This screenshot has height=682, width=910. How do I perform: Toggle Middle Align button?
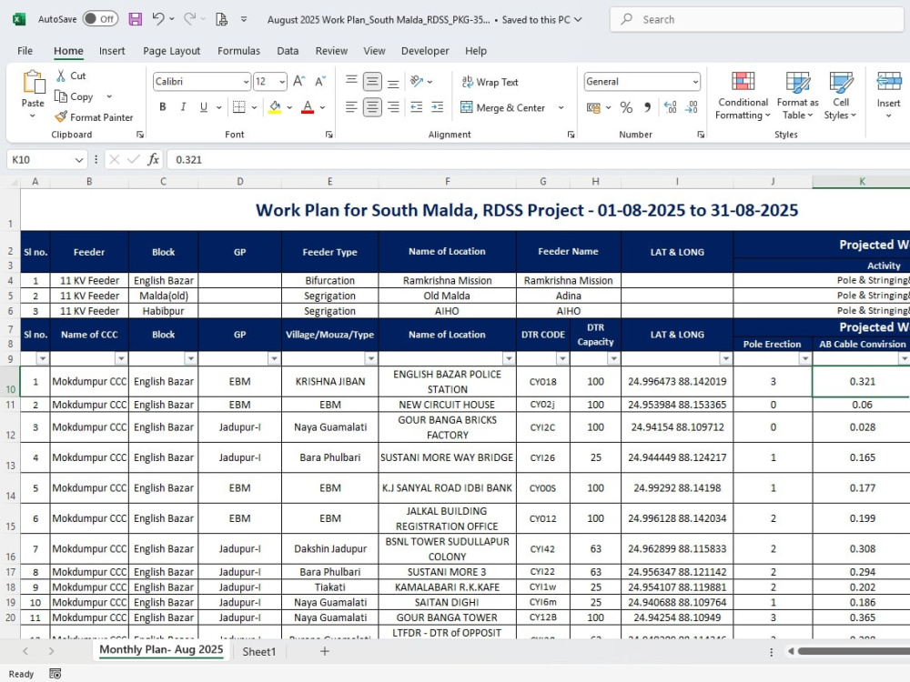click(372, 81)
